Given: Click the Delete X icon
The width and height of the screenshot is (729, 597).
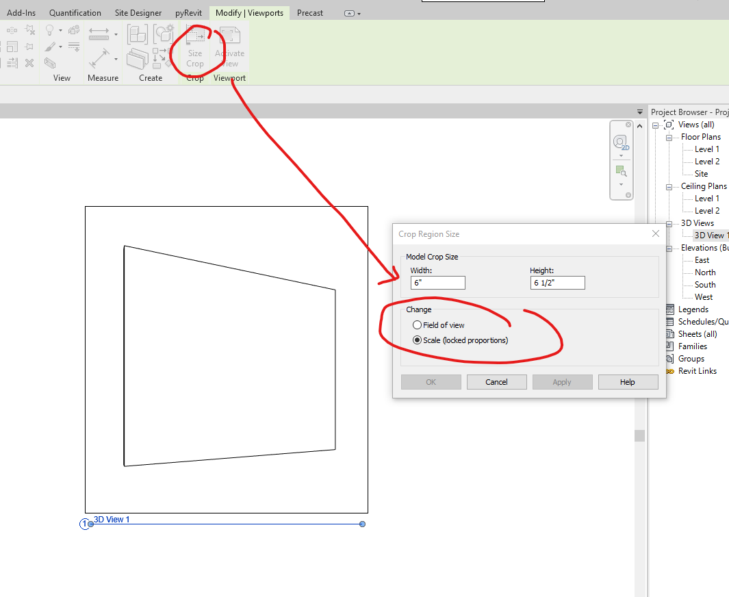Looking at the screenshot, I should (x=29, y=63).
